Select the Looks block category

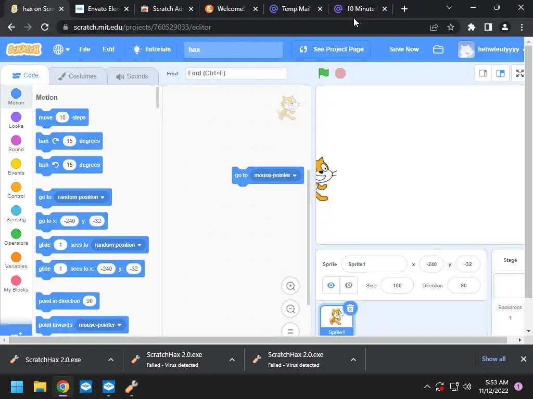16,120
